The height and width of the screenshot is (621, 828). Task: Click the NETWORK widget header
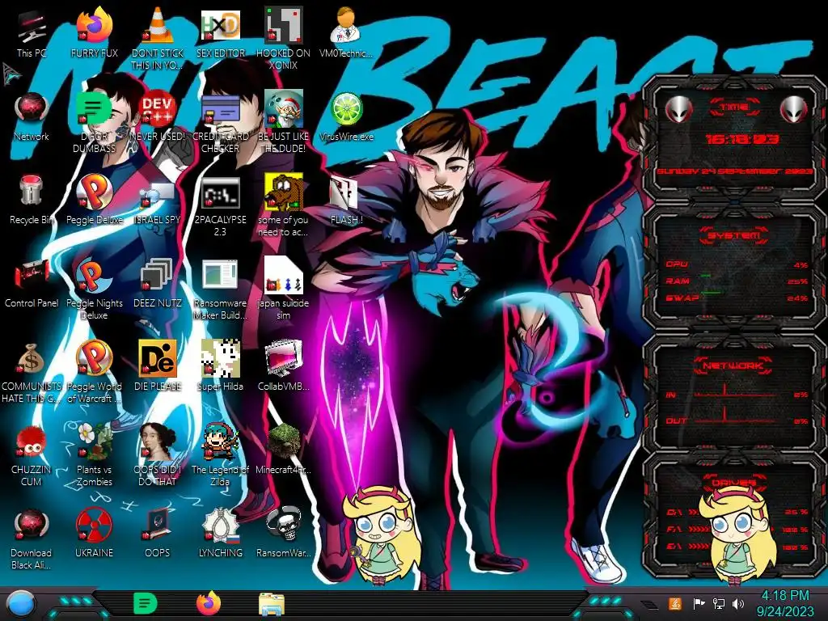pos(734,365)
